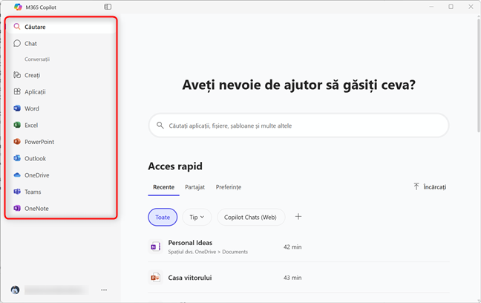Click the vertical scrollbar on the right
The width and height of the screenshot is (481, 303).
click(x=479, y=75)
